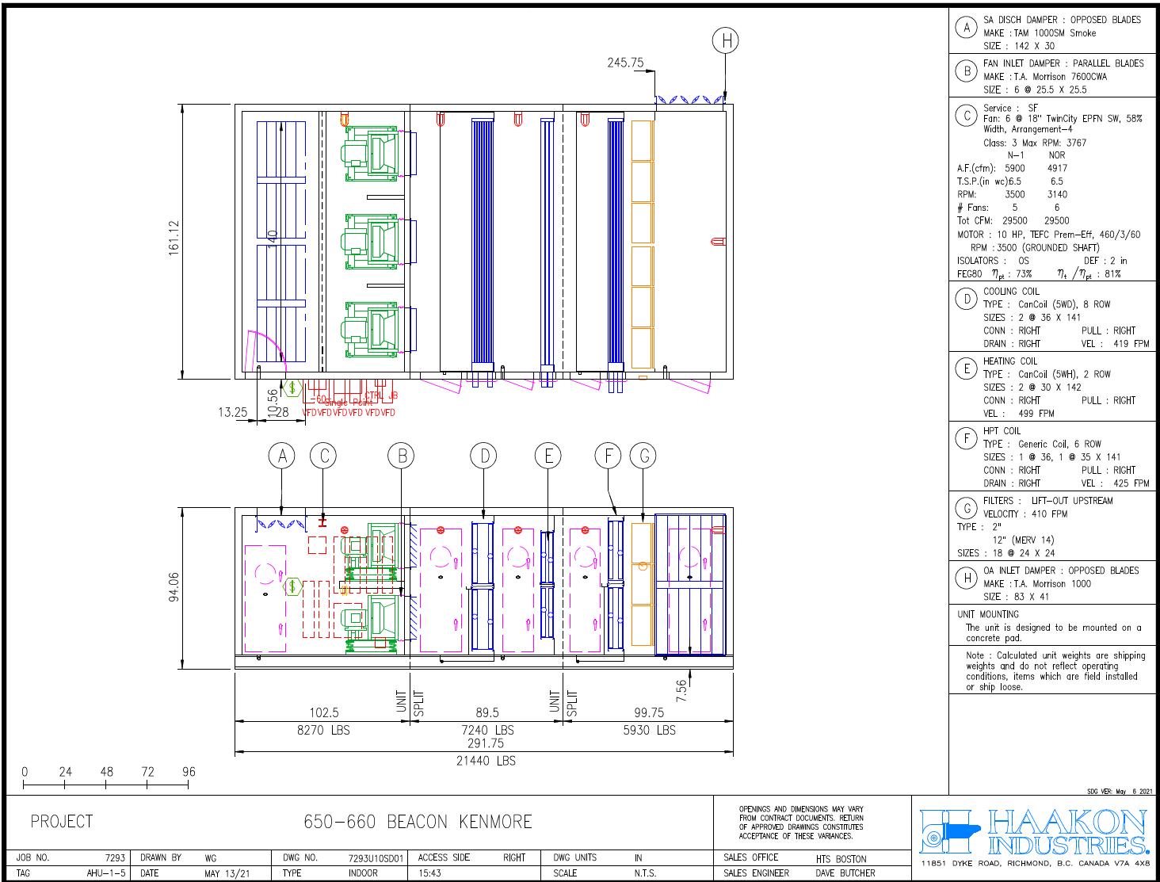Click legend circle C for Service SF
1160x882 pixels.
(966, 116)
